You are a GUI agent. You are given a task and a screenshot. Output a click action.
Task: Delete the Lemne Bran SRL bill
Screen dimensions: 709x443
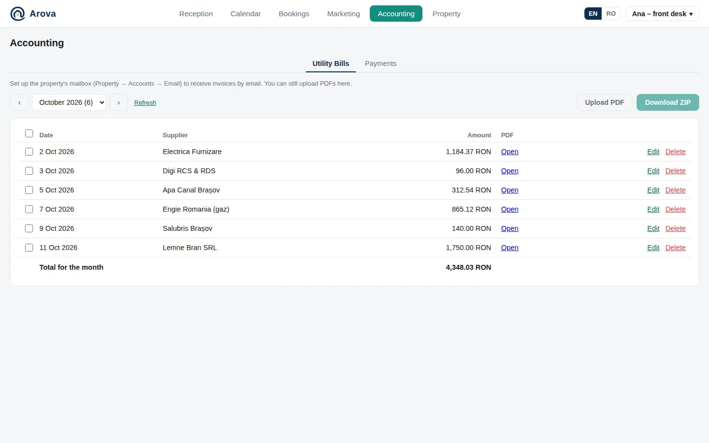(x=676, y=248)
